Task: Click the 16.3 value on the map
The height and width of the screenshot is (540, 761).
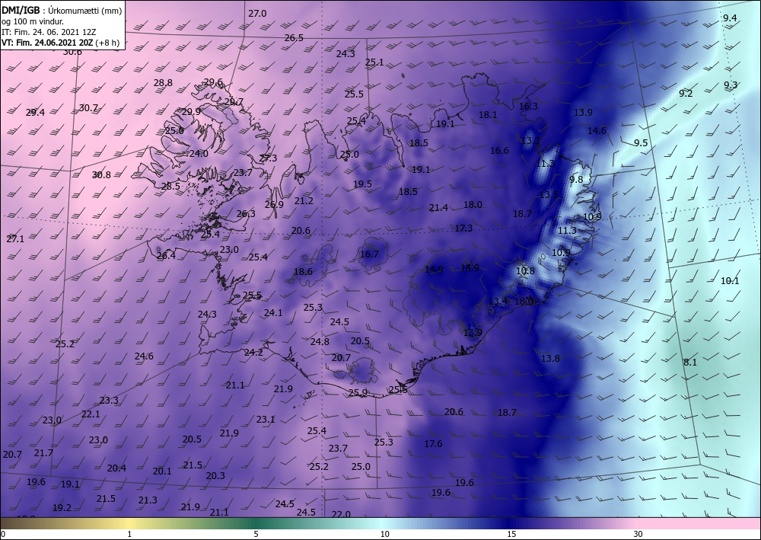Action: (528, 106)
